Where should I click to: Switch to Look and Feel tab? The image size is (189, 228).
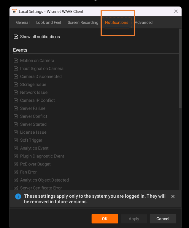(x=49, y=22)
